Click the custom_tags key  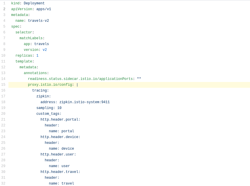pyautogui.click(x=49, y=114)
